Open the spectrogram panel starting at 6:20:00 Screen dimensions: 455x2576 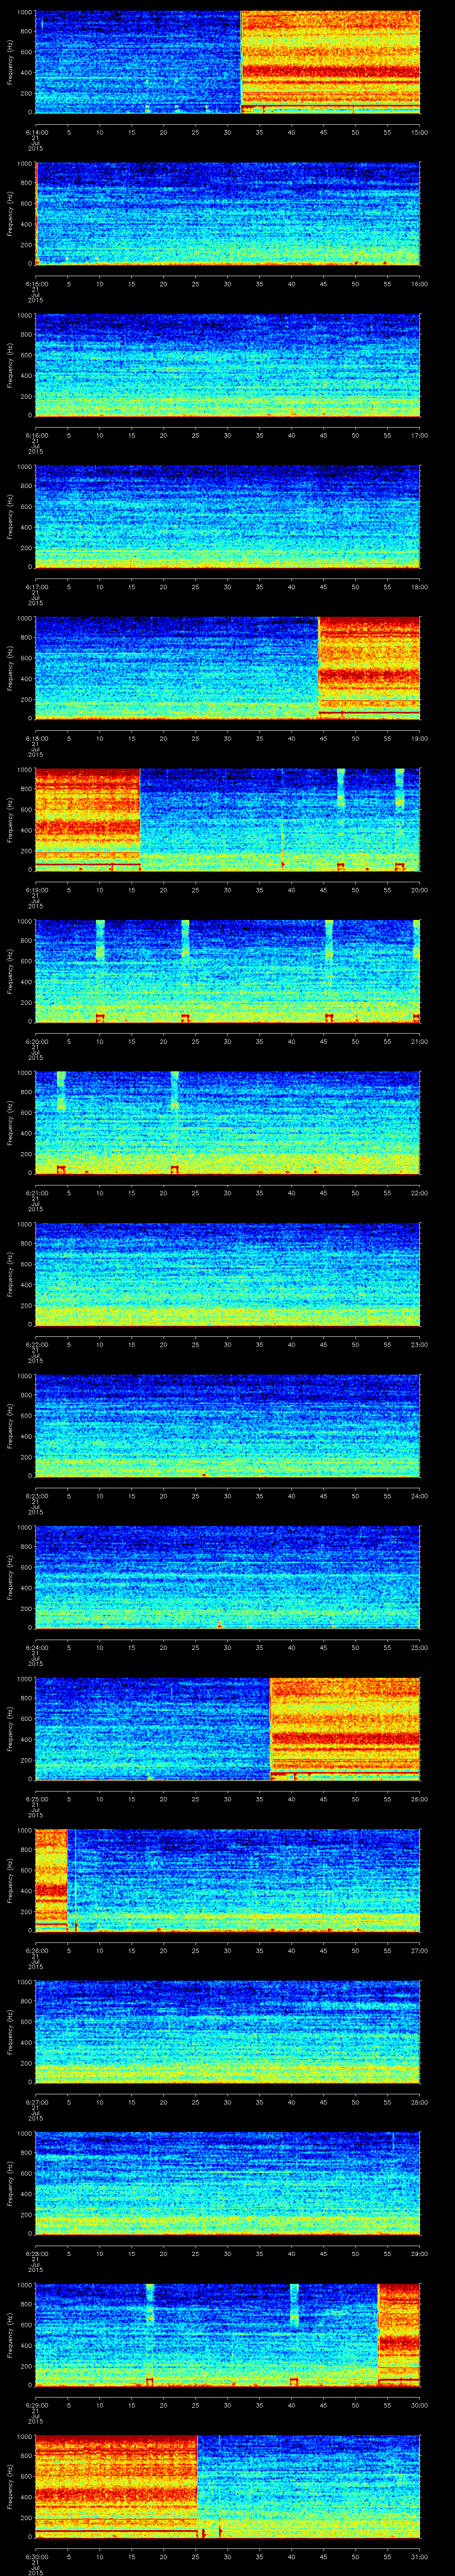pos(228,971)
